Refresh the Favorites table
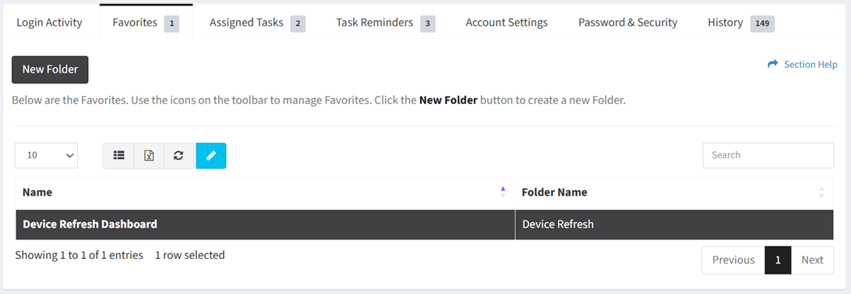The width and height of the screenshot is (851, 294). coord(178,155)
